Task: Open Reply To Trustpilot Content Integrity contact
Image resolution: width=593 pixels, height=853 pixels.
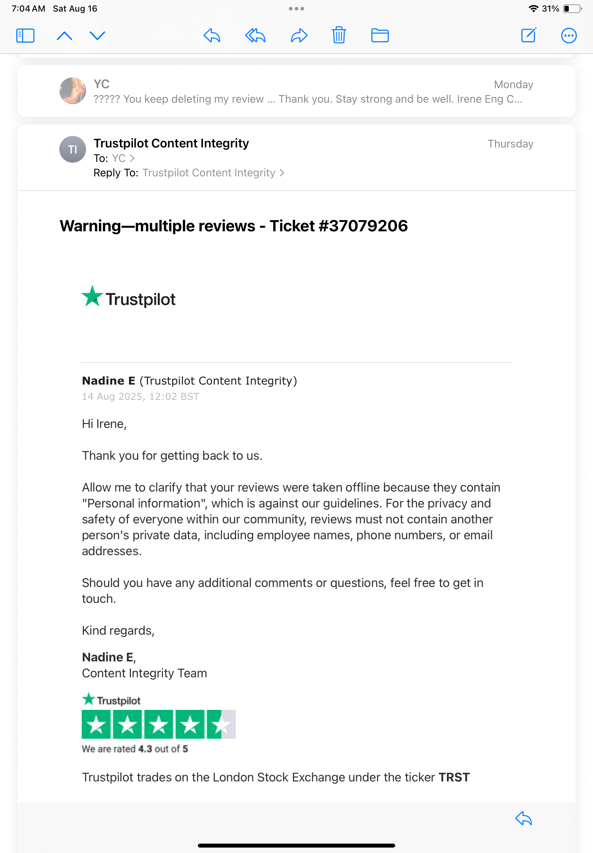Action: click(x=213, y=173)
